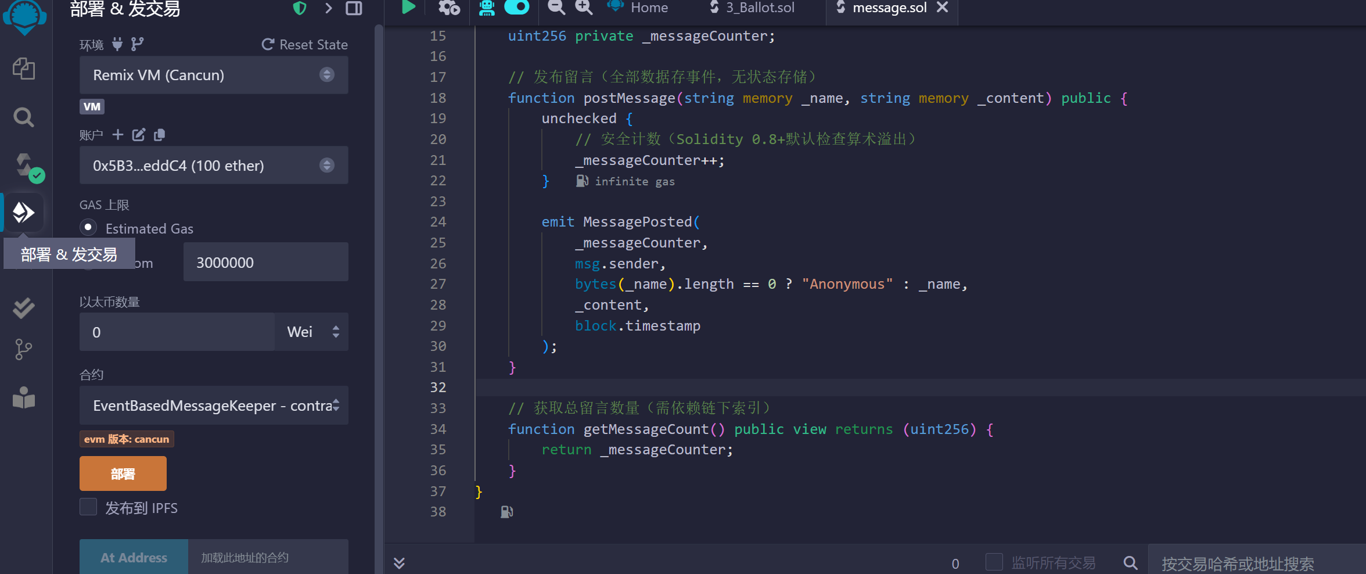The height and width of the screenshot is (574, 1366).
Task: Open the Git source control sidebar icon
Action: (23, 349)
